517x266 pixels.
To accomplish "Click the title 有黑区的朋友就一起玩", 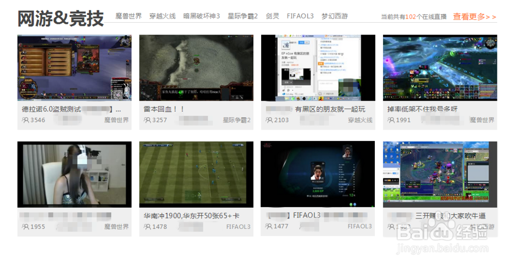I will 330,109.
